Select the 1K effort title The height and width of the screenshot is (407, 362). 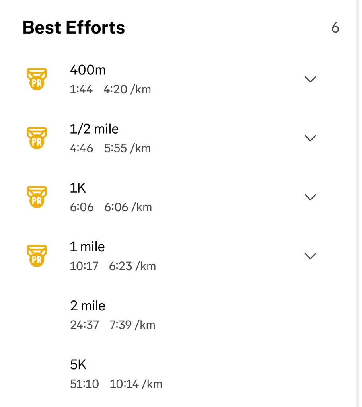coord(78,188)
